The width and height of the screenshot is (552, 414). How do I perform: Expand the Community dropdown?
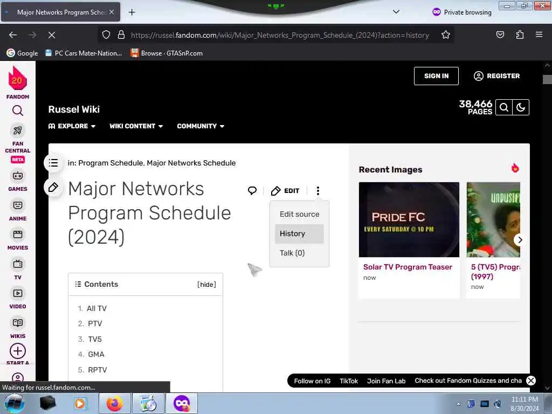point(201,126)
